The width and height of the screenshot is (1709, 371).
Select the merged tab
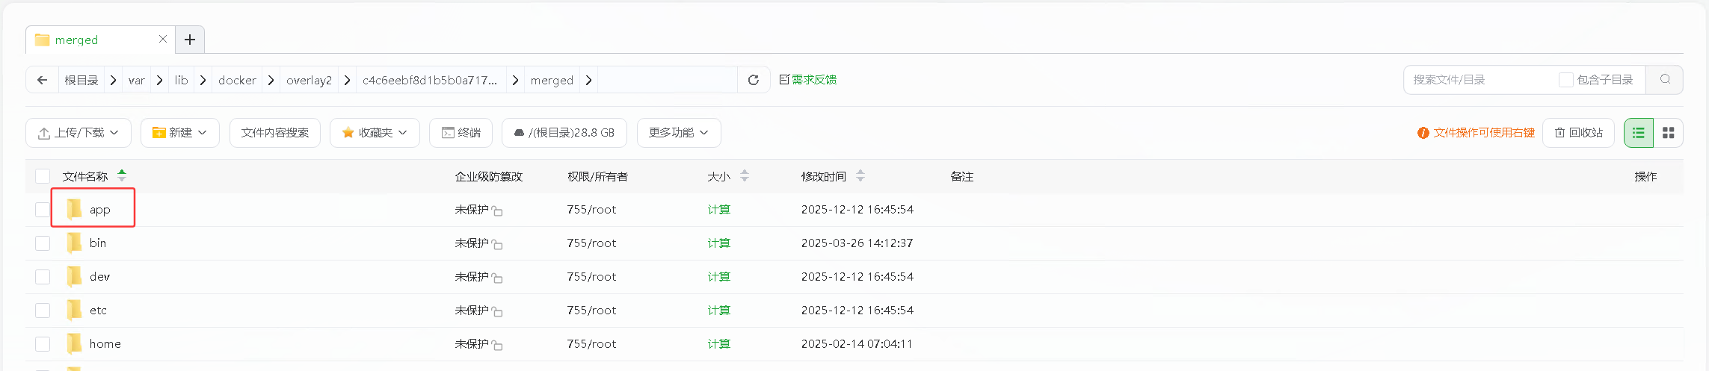(x=76, y=40)
